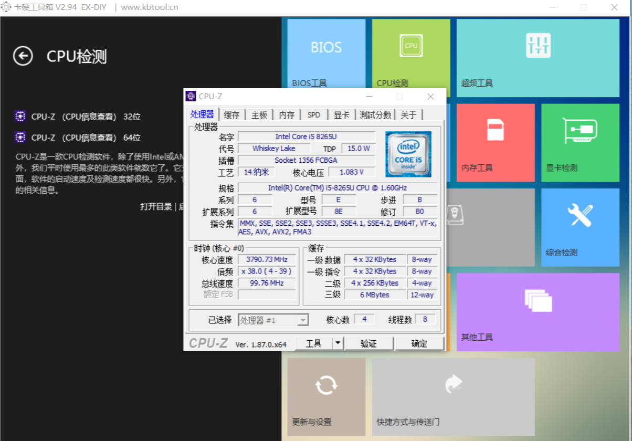Minimize the 卡硬工具箱 main window

tap(553, 7)
